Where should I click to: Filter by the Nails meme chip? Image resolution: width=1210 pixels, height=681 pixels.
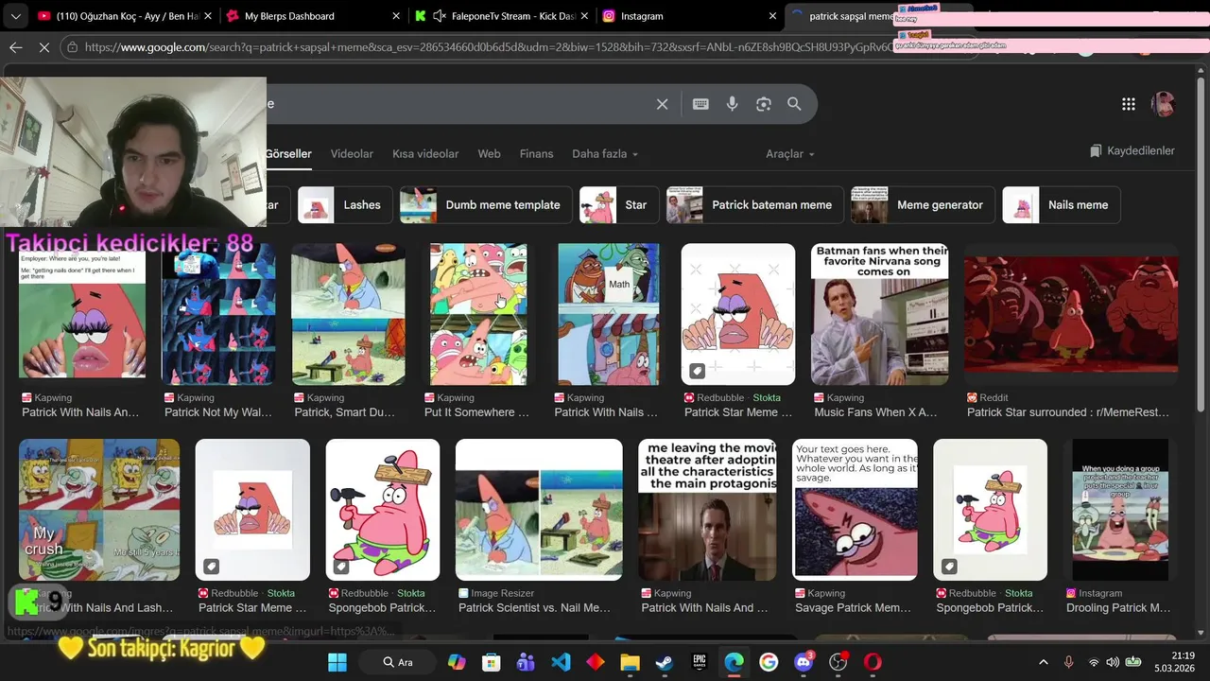pyautogui.click(x=1062, y=204)
